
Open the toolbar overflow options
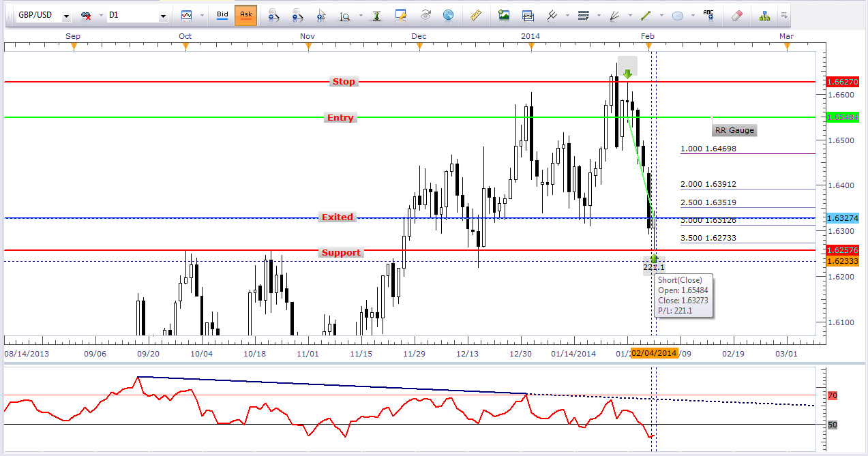(x=784, y=15)
